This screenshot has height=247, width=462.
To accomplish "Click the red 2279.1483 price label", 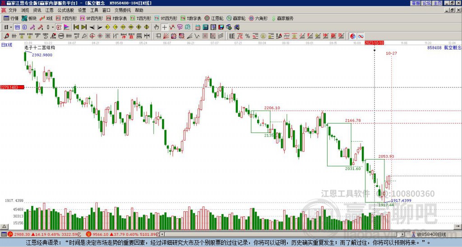I will pos(12,87).
